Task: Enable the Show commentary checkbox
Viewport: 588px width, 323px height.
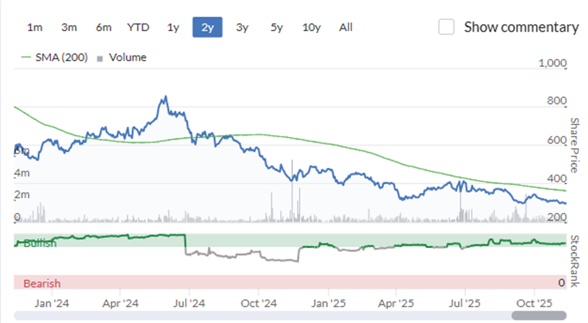Action: [x=446, y=27]
